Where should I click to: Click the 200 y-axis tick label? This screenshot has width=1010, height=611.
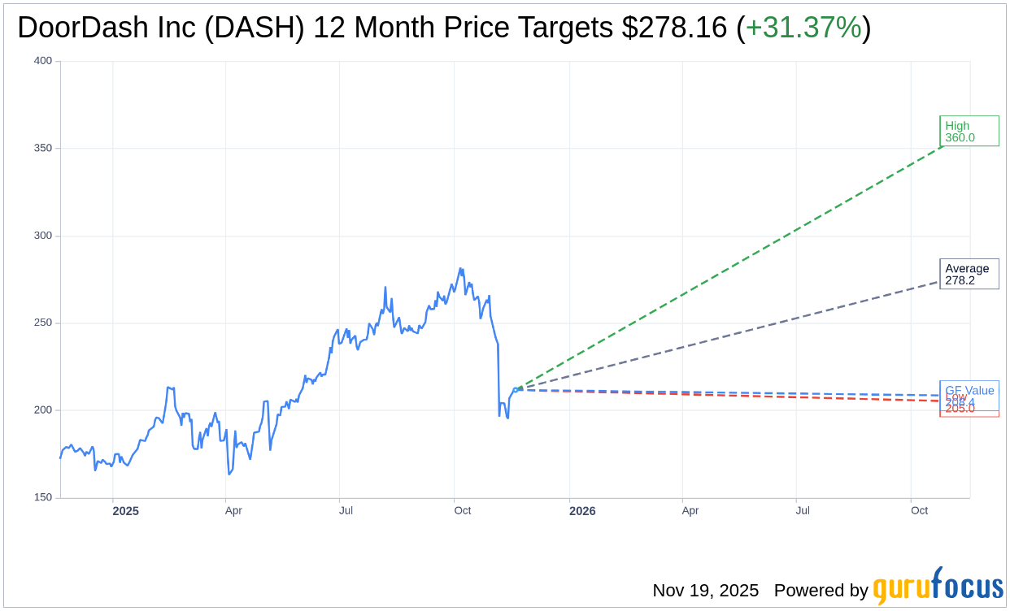click(43, 410)
